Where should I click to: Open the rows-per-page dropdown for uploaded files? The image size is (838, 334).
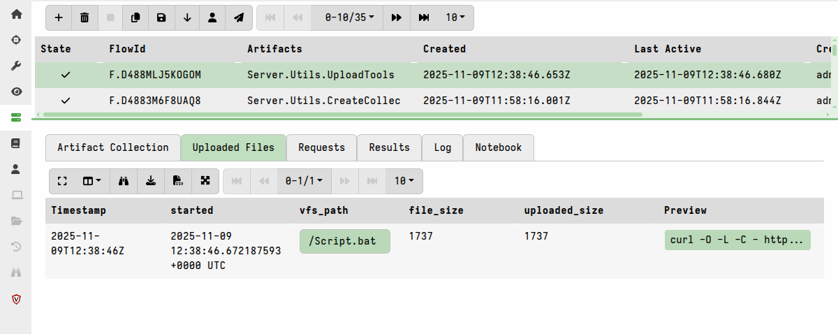(404, 181)
